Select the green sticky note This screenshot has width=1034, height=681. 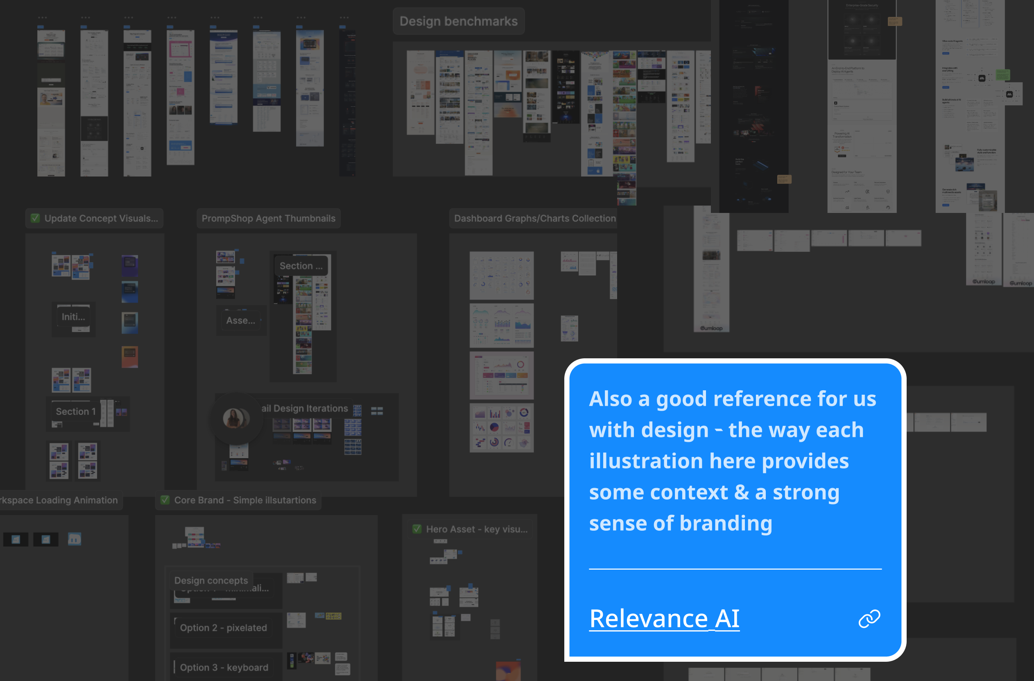(x=1003, y=75)
